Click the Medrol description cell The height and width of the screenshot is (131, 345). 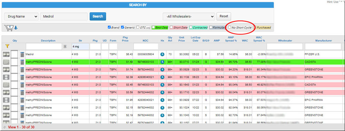pyautogui.click(x=48, y=54)
